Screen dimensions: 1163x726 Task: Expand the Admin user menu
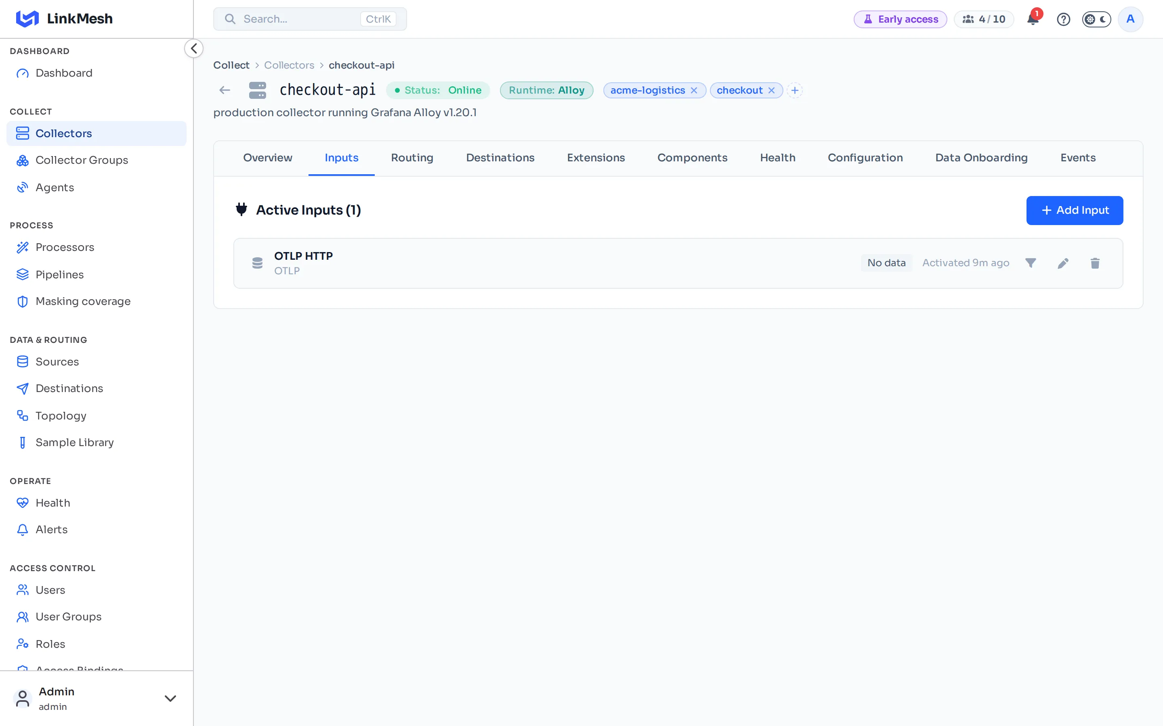pyautogui.click(x=170, y=698)
